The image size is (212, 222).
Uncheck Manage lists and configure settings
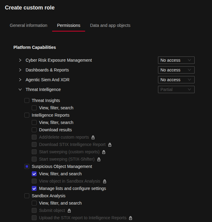34,188
